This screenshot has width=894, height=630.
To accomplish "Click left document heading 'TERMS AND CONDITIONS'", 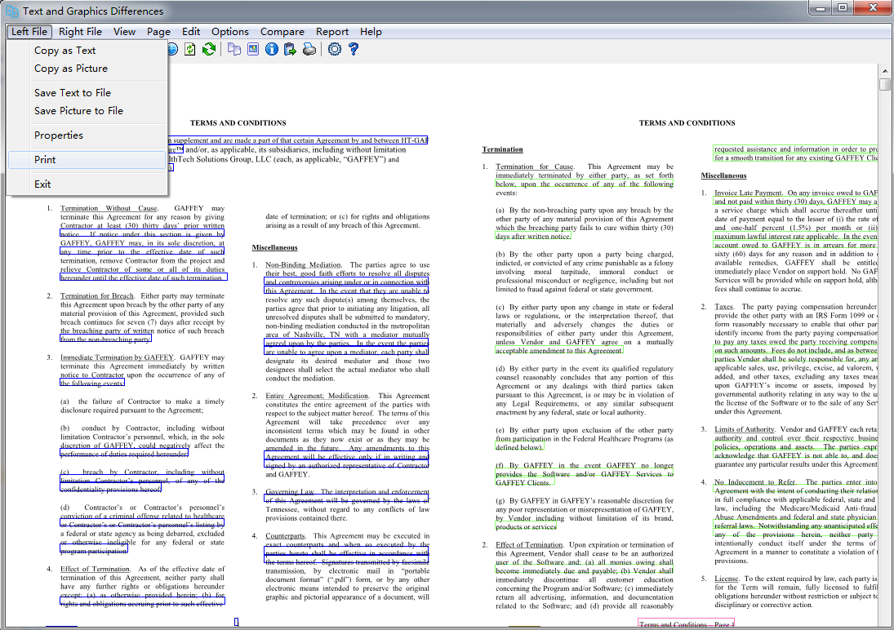I will pyautogui.click(x=238, y=122).
